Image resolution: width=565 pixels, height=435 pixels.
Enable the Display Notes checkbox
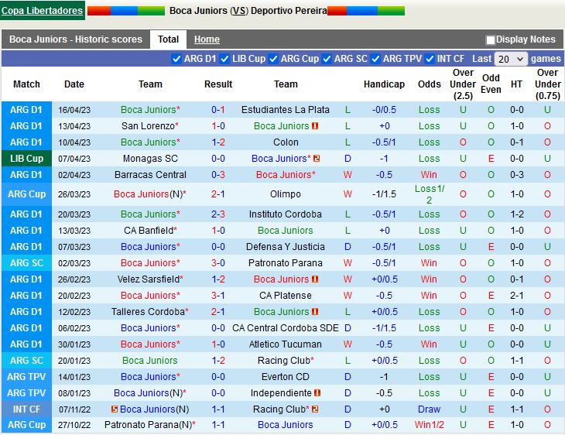pos(490,39)
